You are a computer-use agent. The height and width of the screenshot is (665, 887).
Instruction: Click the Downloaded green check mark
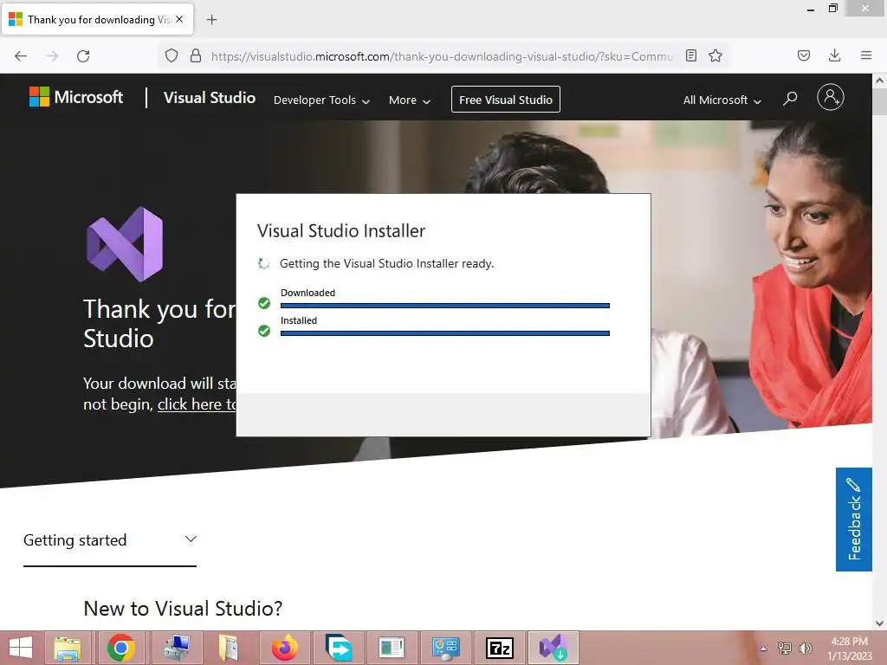[x=264, y=303]
